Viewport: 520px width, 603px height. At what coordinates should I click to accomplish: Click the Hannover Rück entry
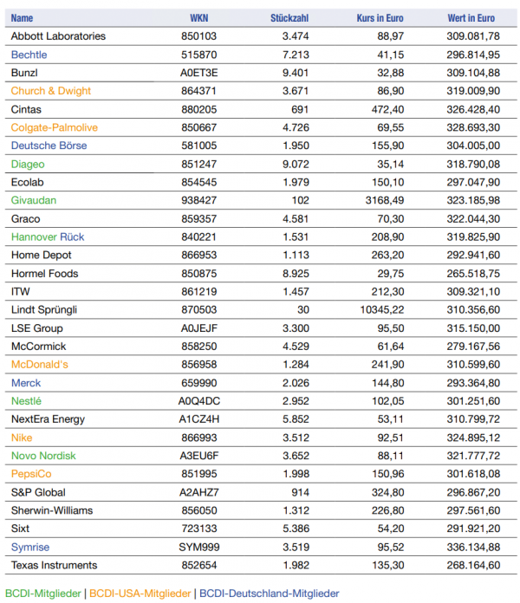(48, 237)
